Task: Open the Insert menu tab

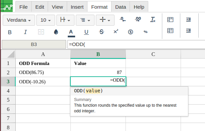Action: [x=77, y=7]
